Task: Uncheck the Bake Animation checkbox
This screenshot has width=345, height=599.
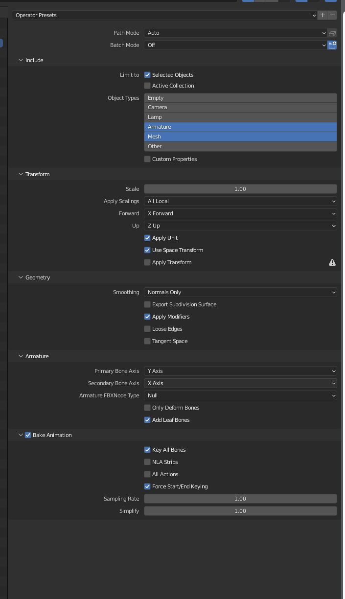Action: pyautogui.click(x=28, y=435)
